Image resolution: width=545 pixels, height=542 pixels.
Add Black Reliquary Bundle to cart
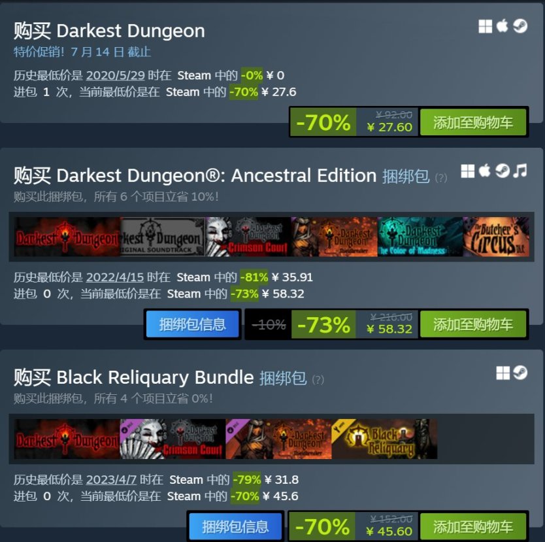pos(472,526)
